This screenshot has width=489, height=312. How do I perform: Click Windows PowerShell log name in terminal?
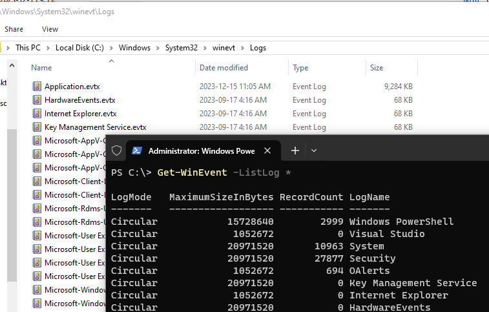(x=401, y=222)
